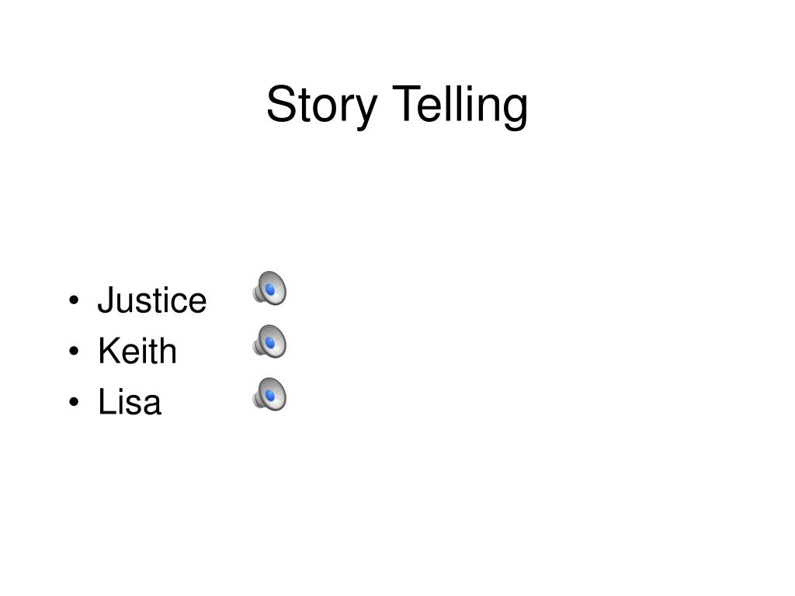Click the sound icon beside Lisa

(269, 394)
